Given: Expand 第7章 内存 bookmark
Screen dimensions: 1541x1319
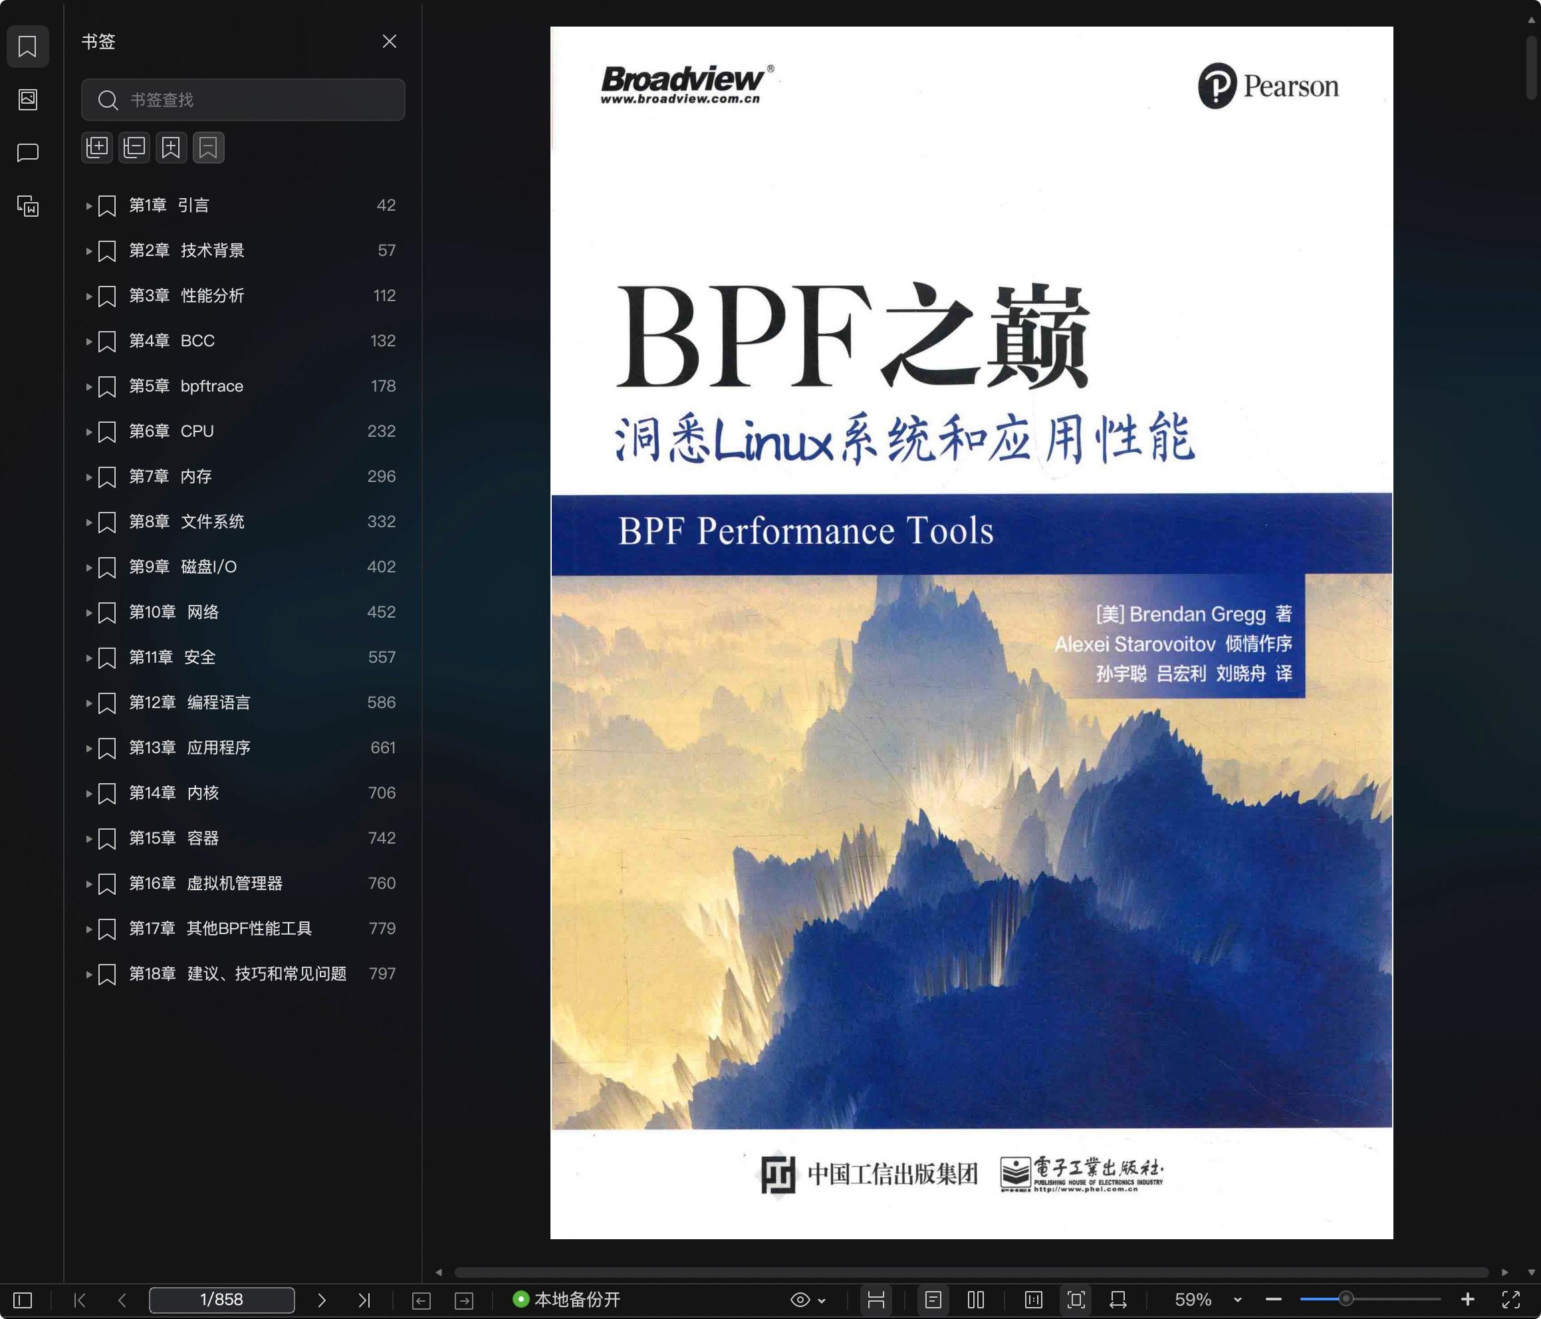Looking at the screenshot, I should (88, 477).
